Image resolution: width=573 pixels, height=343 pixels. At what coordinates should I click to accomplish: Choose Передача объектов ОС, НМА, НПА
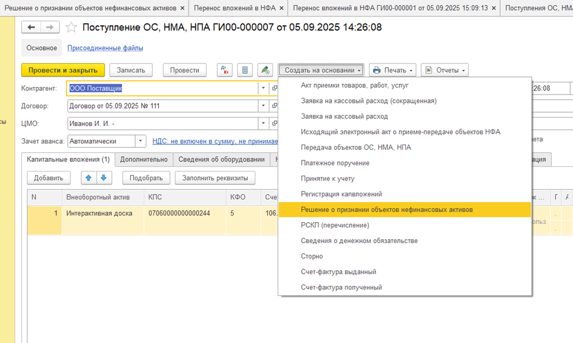pos(405,147)
